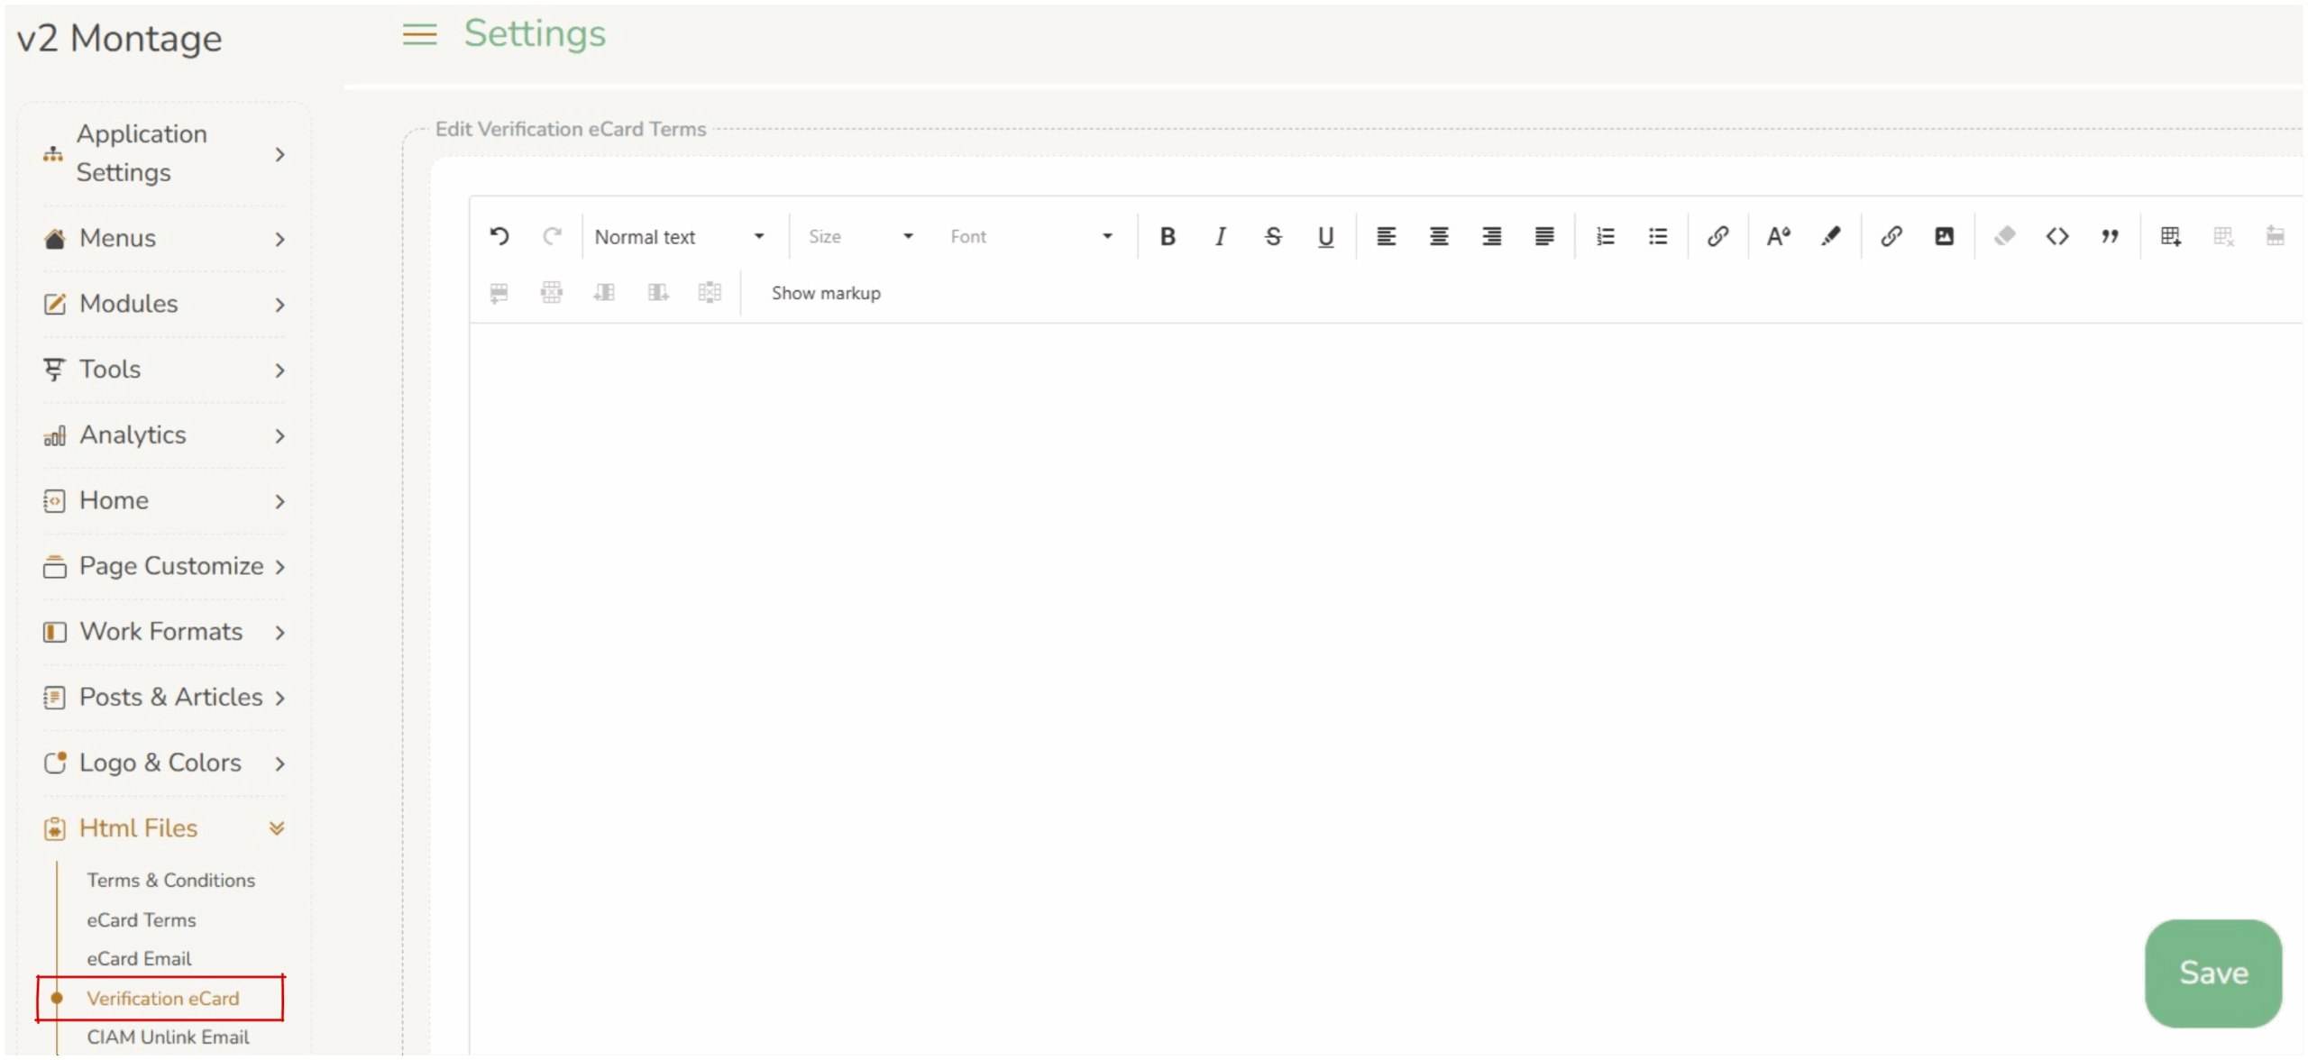Insert a bulleted list

[1658, 236]
